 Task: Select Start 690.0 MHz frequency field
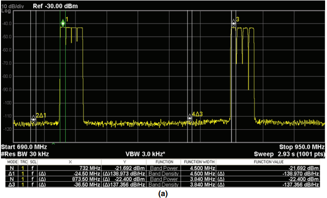[24, 147]
